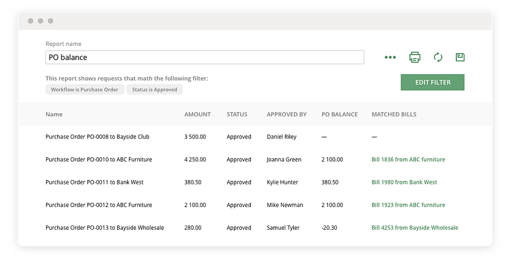The image size is (511, 261).
Task: Select Purchase Order PO-0011 to Bank West
Action: click(x=94, y=182)
